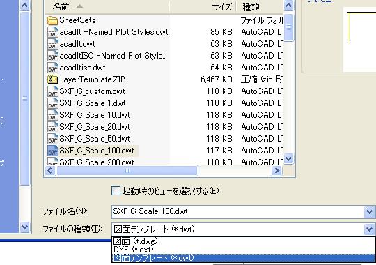
Task: Click the SXF_C_Scale_20.dwt file icon
Action: (x=53, y=127)
